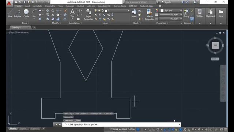The height and width of the screenshot is (132, 234).
Task: Toggle grid display in status bar
Action: coord(138,129)
